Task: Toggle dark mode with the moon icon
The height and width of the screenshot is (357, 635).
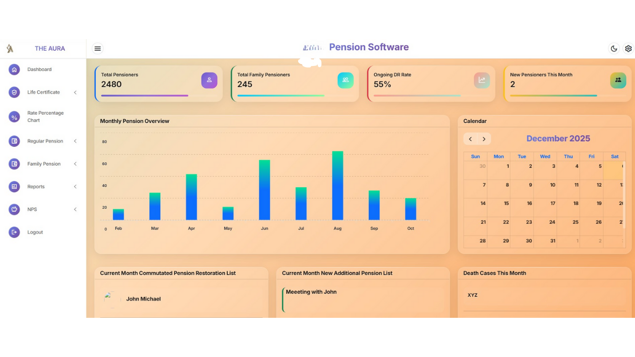Action: (x=614, y=49)
